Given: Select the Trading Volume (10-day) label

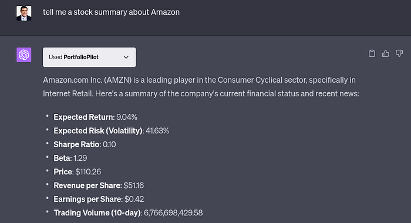Looking at the screenshot, I should coord(98,212).
